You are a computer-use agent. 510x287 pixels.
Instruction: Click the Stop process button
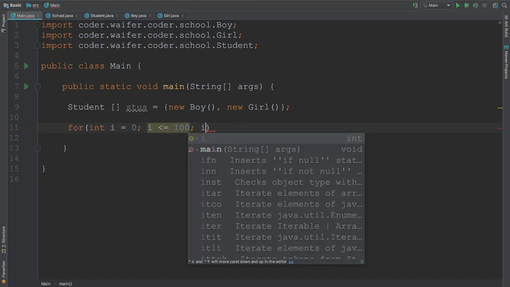pos(484,6)
